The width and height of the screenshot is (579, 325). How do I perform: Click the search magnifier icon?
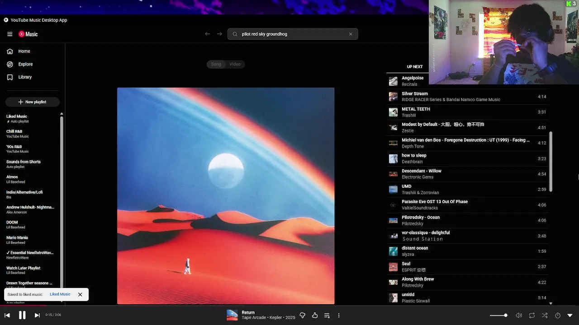(235, 34)
